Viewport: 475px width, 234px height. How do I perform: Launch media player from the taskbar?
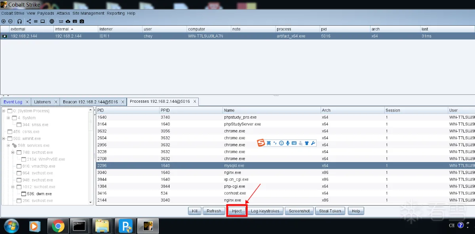[x=34, y=226]
